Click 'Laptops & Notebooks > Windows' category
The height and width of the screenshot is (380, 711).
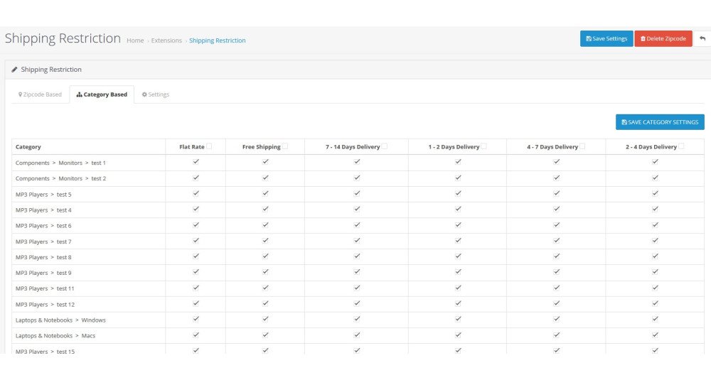click(60, 320)
